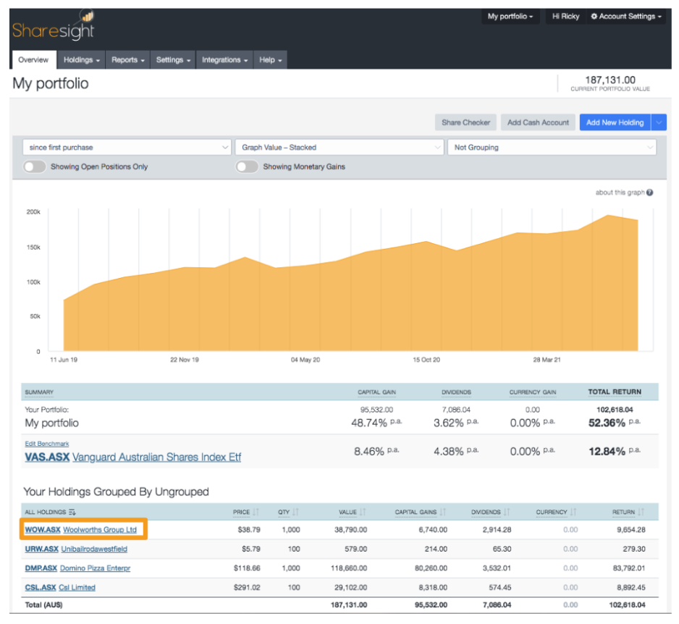This screenshot has height=624, width=679.
Task: Click the All Holdings sort icon
Action: pyautogui.click(x=72, y=513)
